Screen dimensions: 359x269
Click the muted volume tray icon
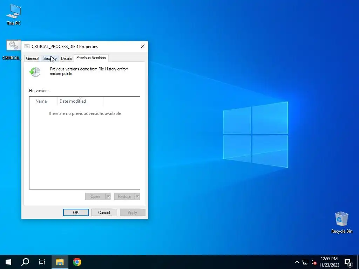click(313, 262)
